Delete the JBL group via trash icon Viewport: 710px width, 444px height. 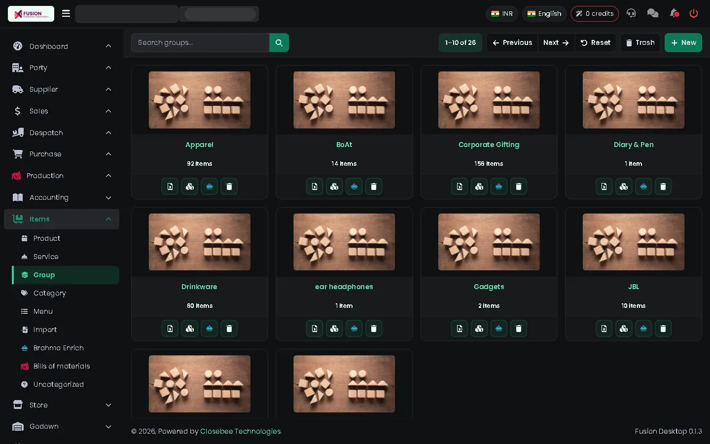[663, 329]
